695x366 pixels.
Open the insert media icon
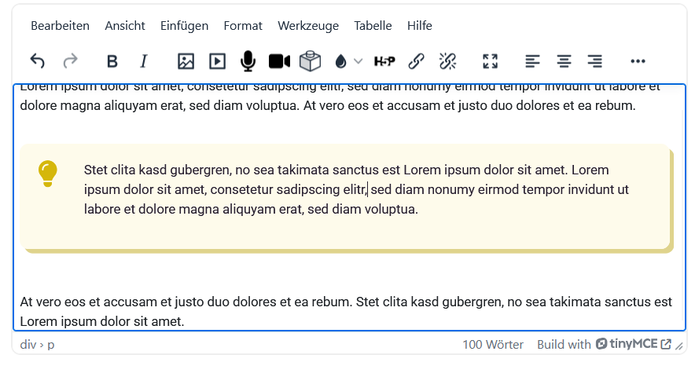(217, 61)
